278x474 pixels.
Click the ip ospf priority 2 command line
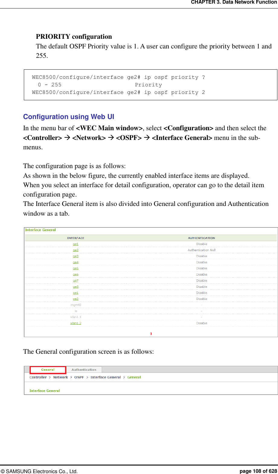coord(118,92)
